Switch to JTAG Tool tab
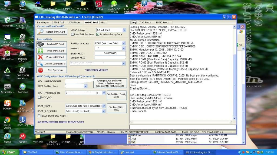Image resolution: width=277 pixels, height=155 pixels. 59,22
